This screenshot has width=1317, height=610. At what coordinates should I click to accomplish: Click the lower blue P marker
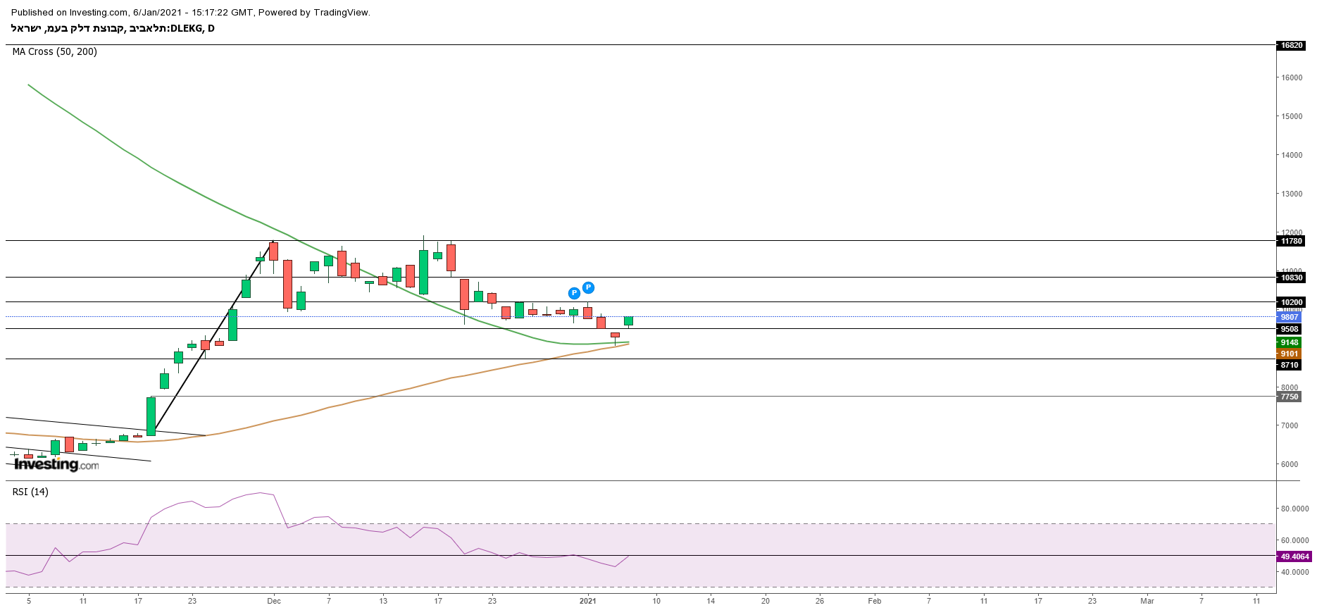coord(574,293)
